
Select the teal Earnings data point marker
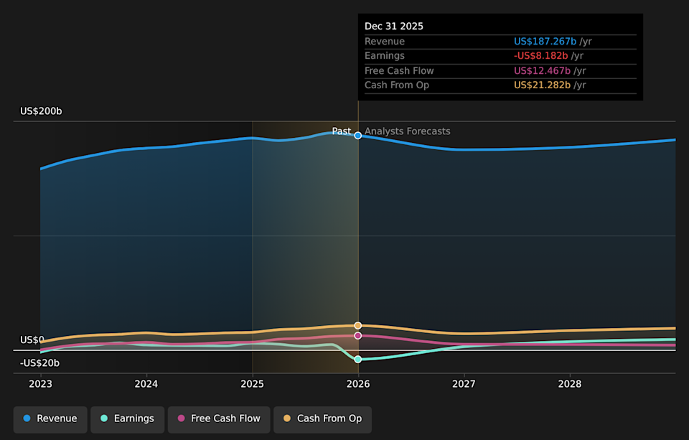point(357,359)
